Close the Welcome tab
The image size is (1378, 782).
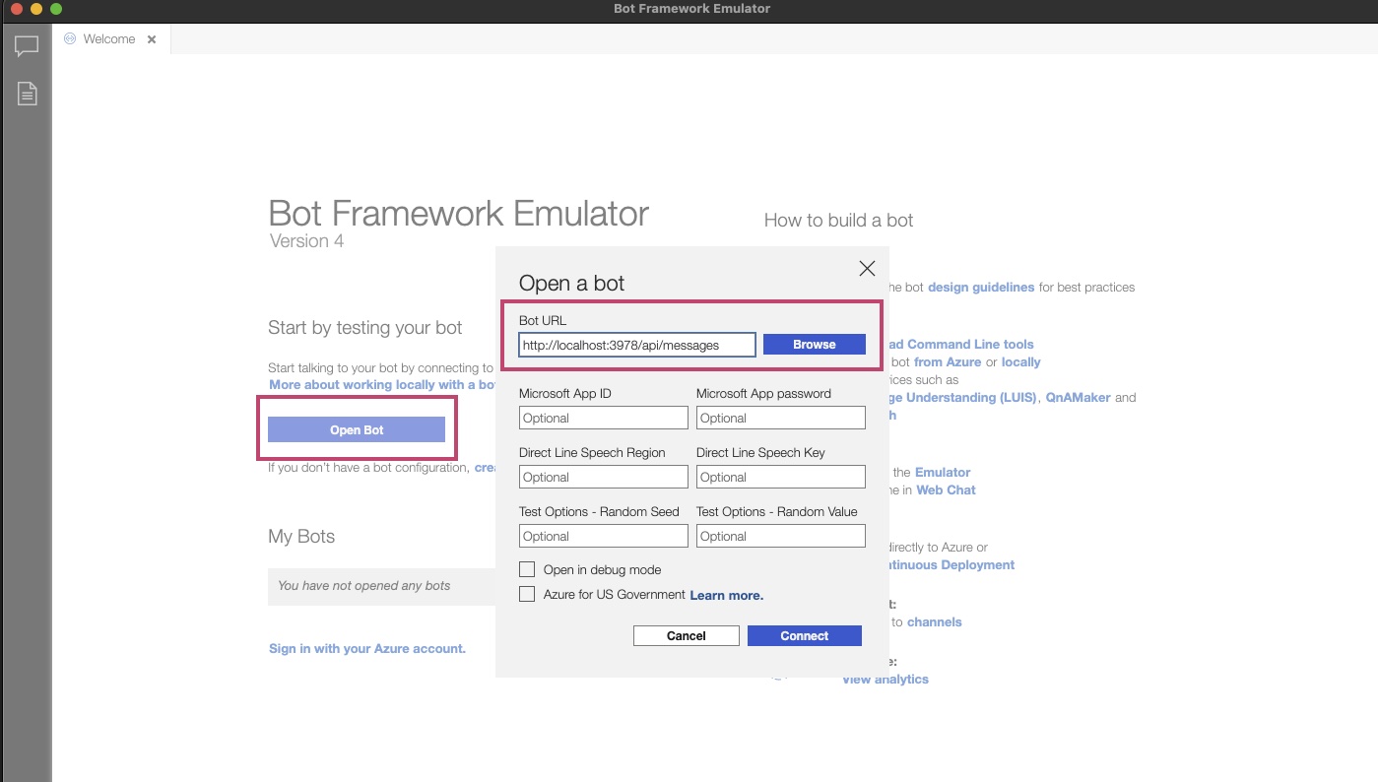(x=152, y=39)
